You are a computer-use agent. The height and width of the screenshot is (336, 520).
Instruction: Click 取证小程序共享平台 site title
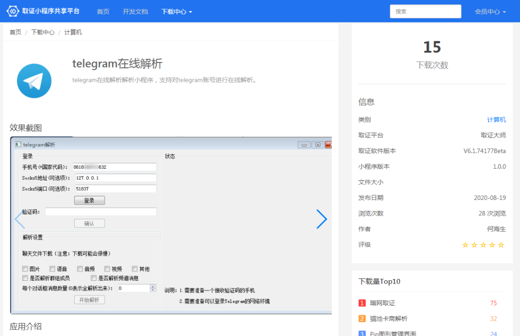click(x=51, y=11)
